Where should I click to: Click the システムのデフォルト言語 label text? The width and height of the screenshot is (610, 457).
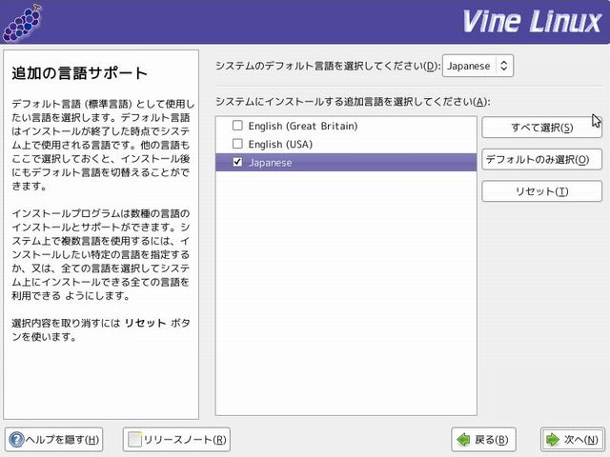pos(315,66)
